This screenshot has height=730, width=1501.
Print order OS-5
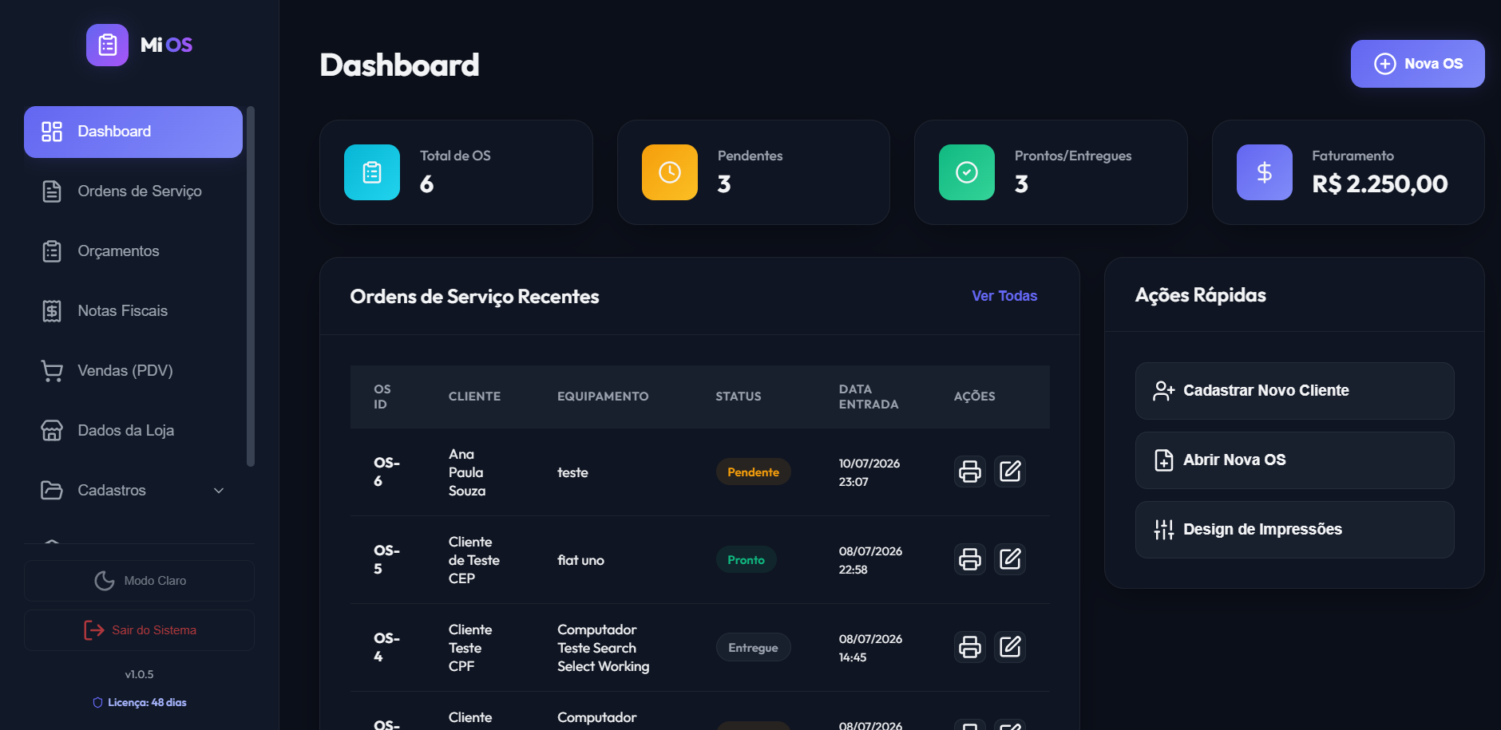[x=970, y=559]
